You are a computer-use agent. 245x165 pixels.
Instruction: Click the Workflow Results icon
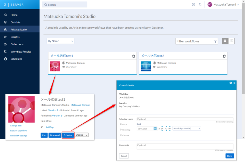coord(5,51)
